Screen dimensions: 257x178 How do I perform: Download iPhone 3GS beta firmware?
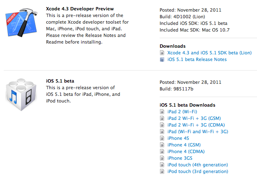click(x=179, y=158)
